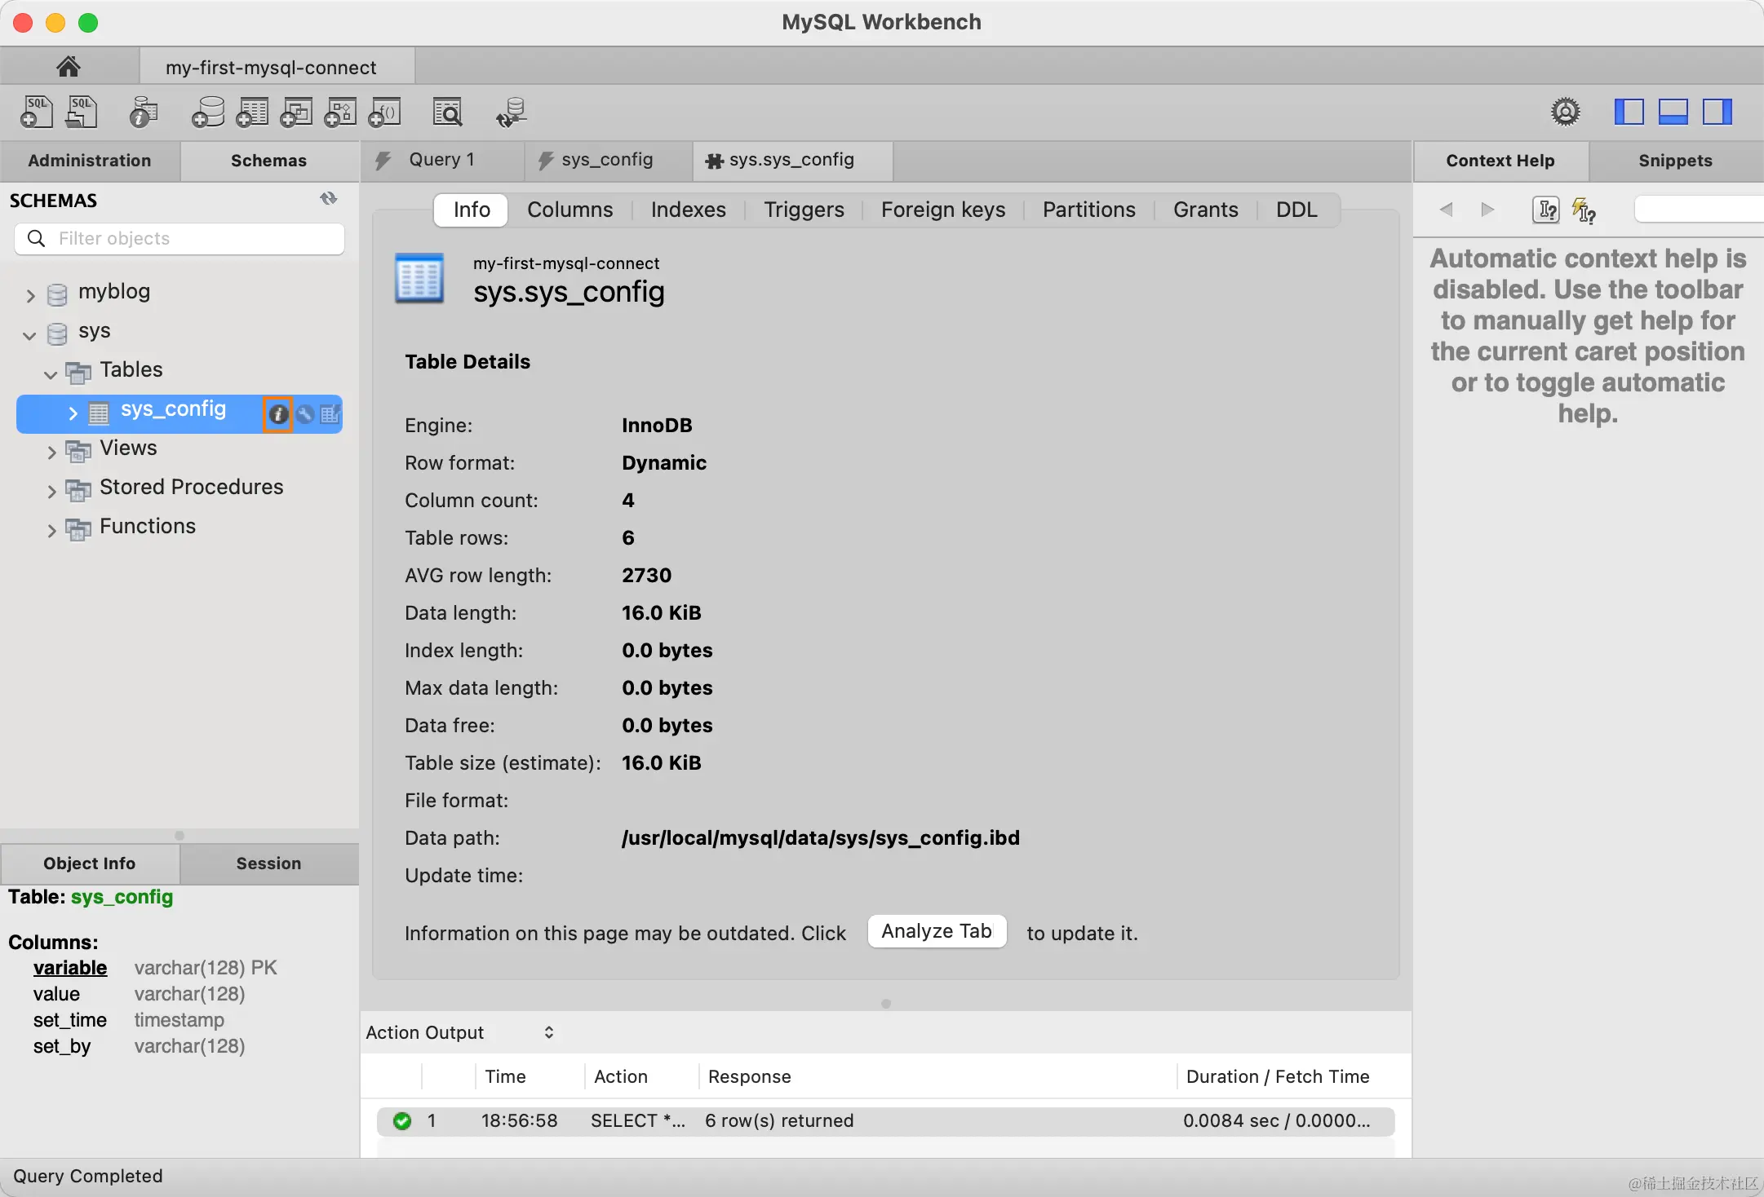Toggle automatic context help icon

coord(1584,210)
